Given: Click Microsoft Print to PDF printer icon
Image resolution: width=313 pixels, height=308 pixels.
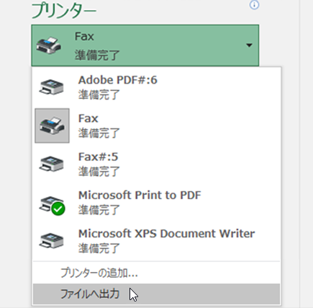Looking at the screenshot, I should click(52, 205).
